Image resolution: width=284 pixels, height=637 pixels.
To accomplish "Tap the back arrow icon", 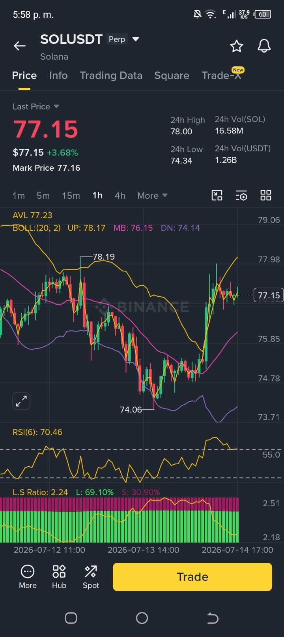I will click(19, 46).
